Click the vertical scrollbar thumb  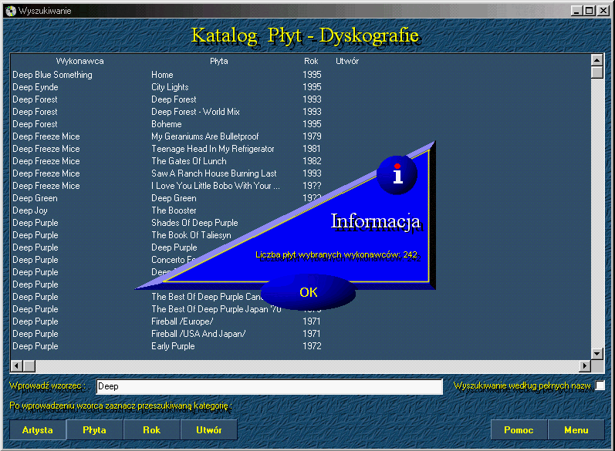[x=597, y=72]
